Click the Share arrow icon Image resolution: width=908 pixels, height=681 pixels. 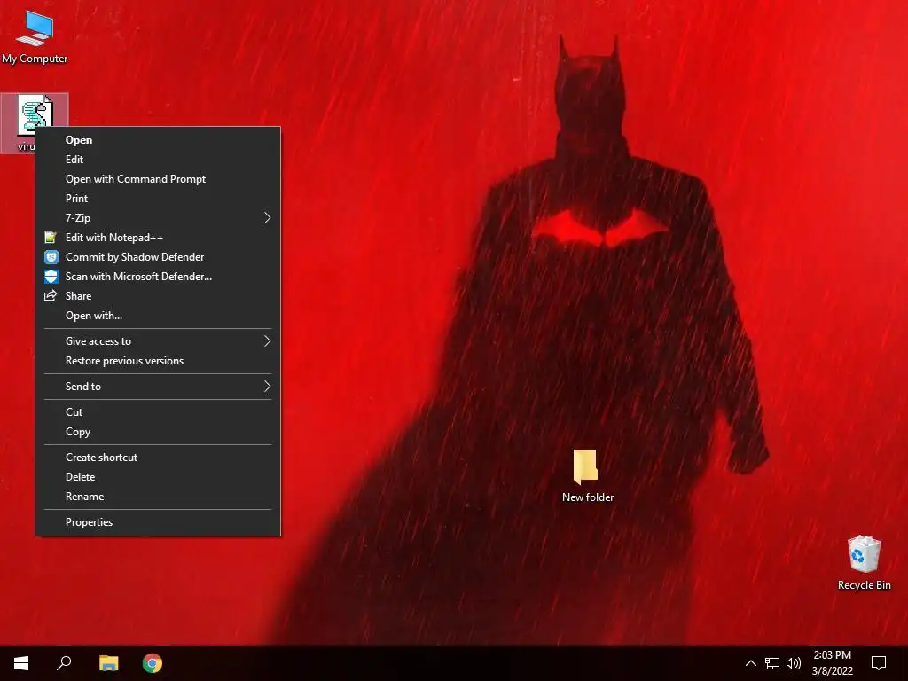click(x=51, y=296)
